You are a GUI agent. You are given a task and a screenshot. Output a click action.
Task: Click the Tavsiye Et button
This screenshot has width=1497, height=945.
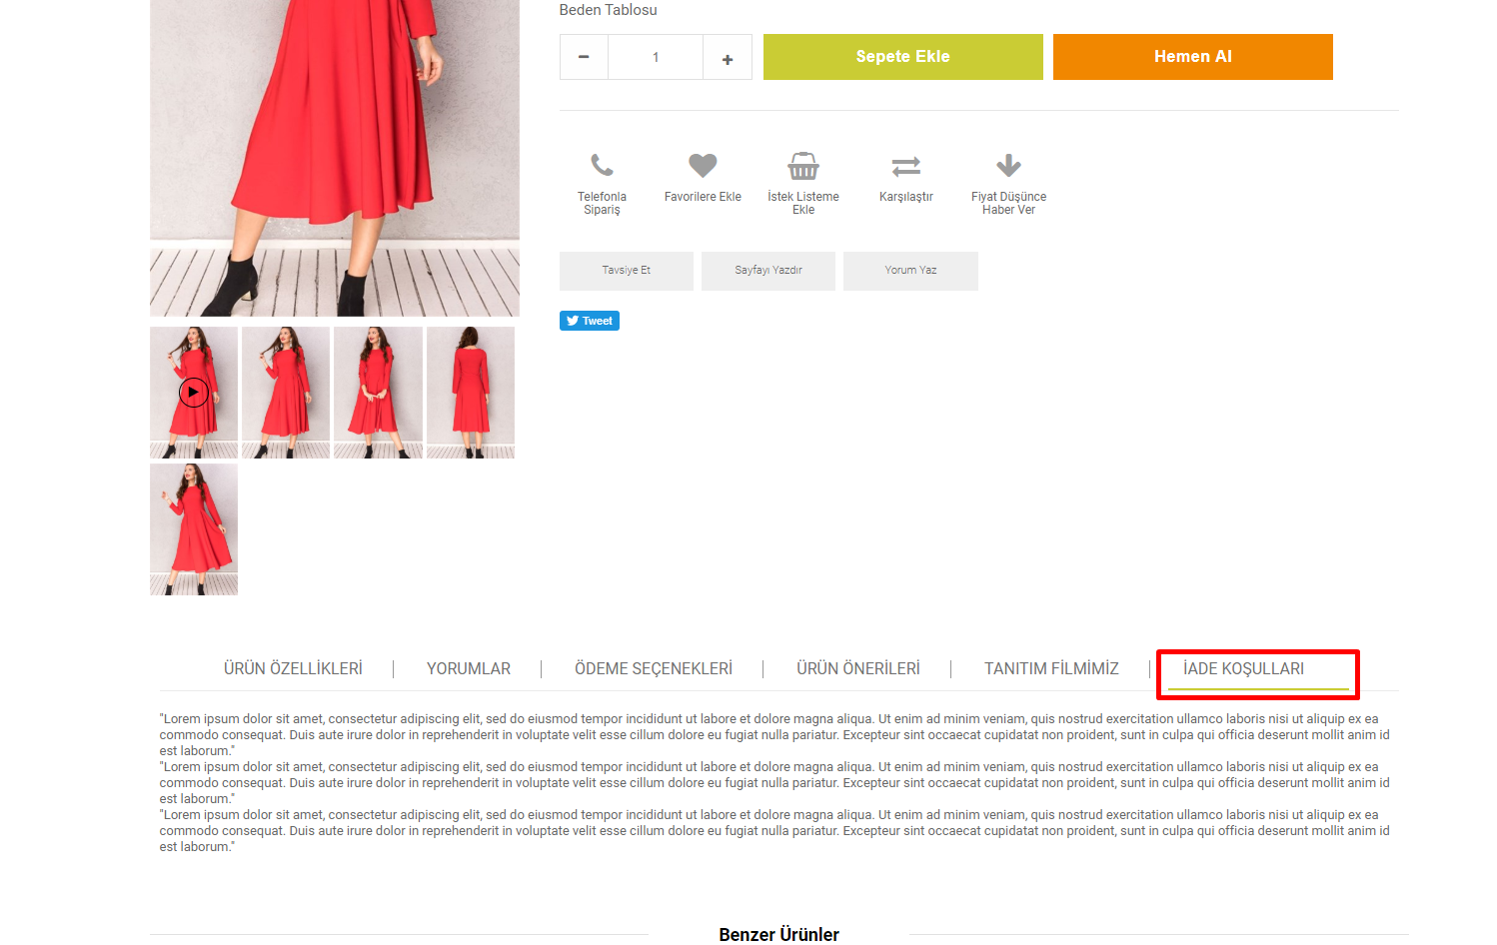(627, 271)
